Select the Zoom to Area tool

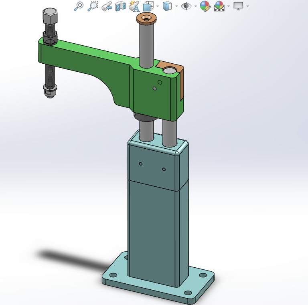[x=93, y=6]
